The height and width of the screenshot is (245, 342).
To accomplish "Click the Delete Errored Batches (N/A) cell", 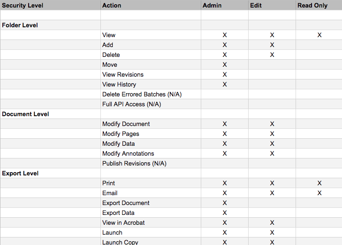I will pos(142,94).
